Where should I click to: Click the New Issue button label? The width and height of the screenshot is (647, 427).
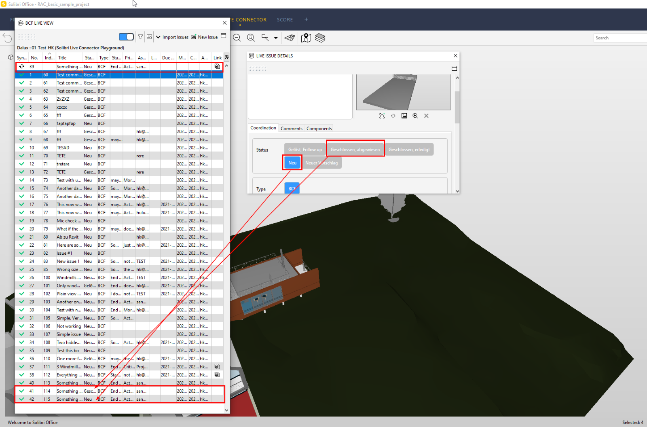click(208, 37)
